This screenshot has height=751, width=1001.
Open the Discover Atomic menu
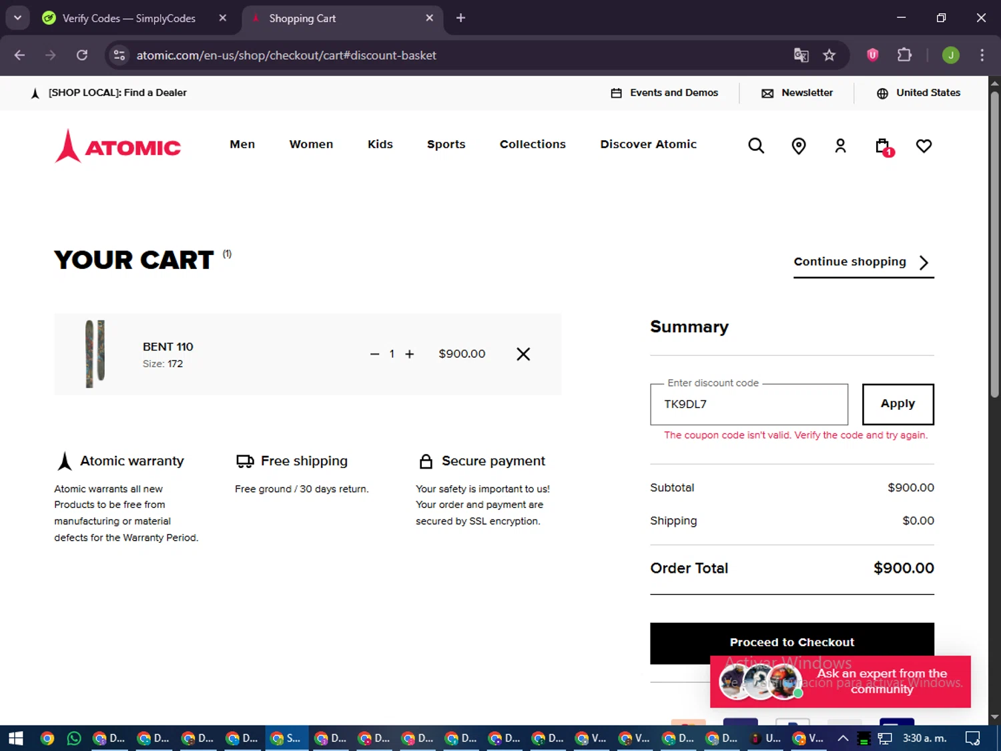[x=648, y=144]
